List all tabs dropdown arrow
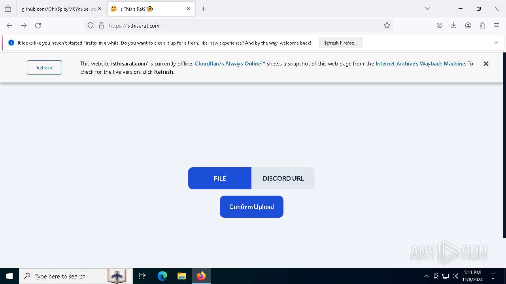Image resolution: width=506 pixels, height=284 pixels. (428, 9)
